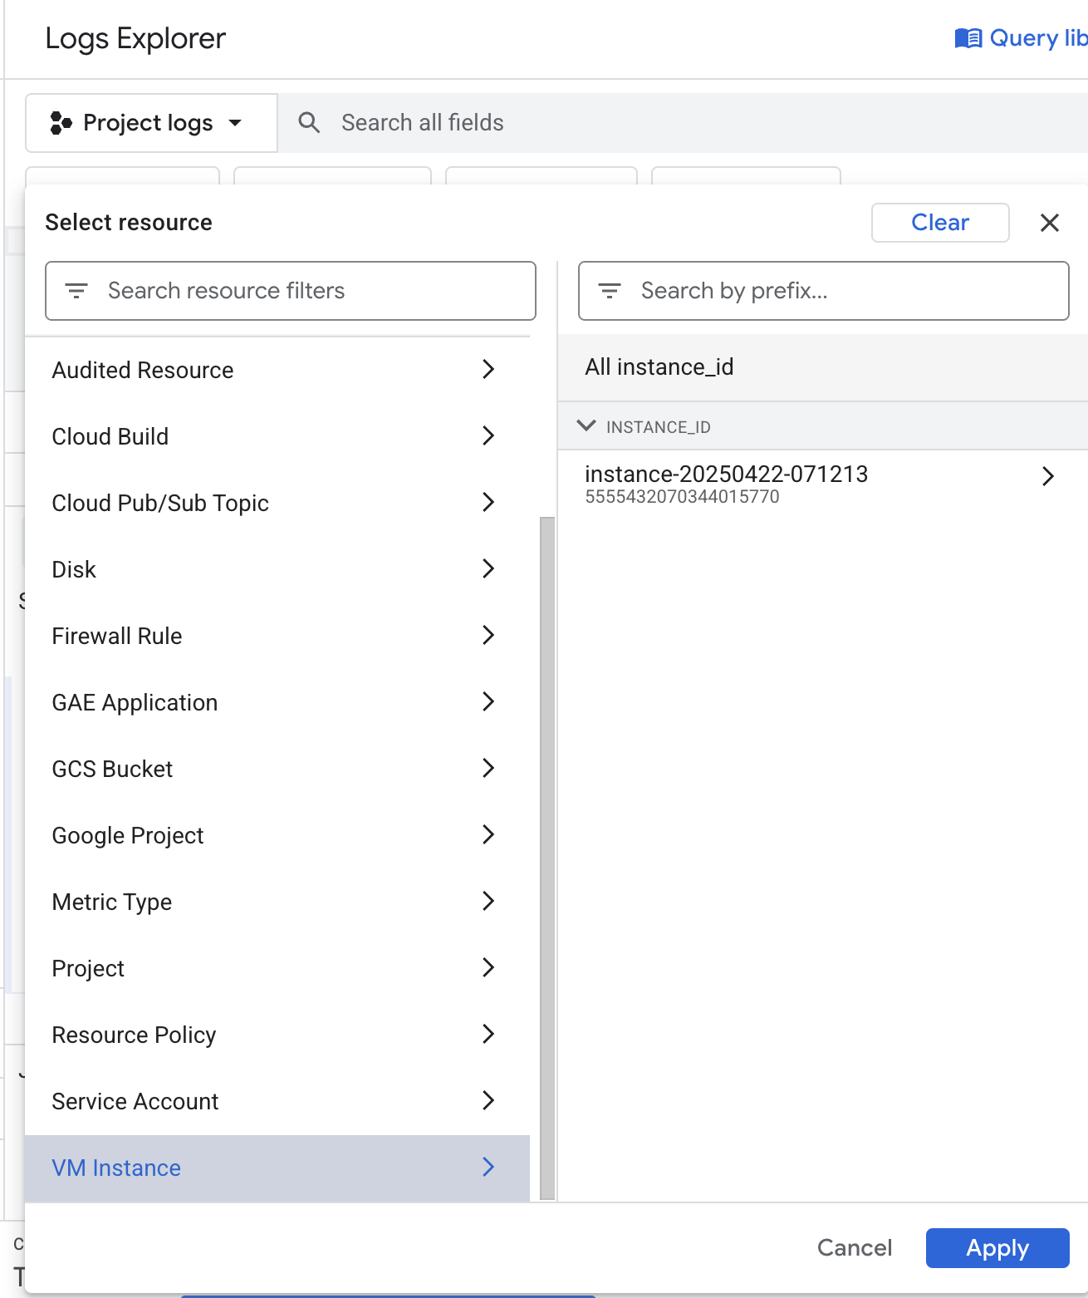Choose Google Project resource type
This screenshot has height=1298, width=1088.
(x=277, y=835)
